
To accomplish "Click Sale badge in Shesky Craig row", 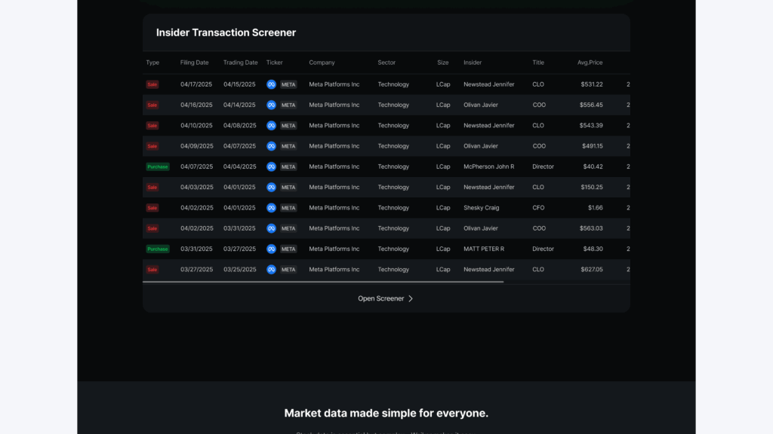I will click(x=152, y=208).
